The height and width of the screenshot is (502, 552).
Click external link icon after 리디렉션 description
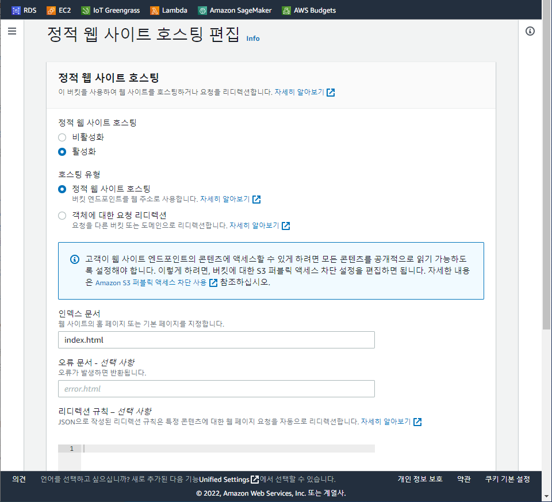(286, 225)
